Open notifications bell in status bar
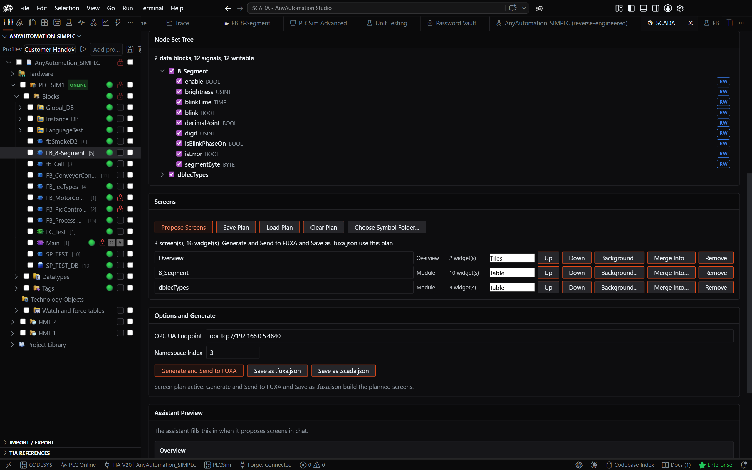 (x=743, y=465)
